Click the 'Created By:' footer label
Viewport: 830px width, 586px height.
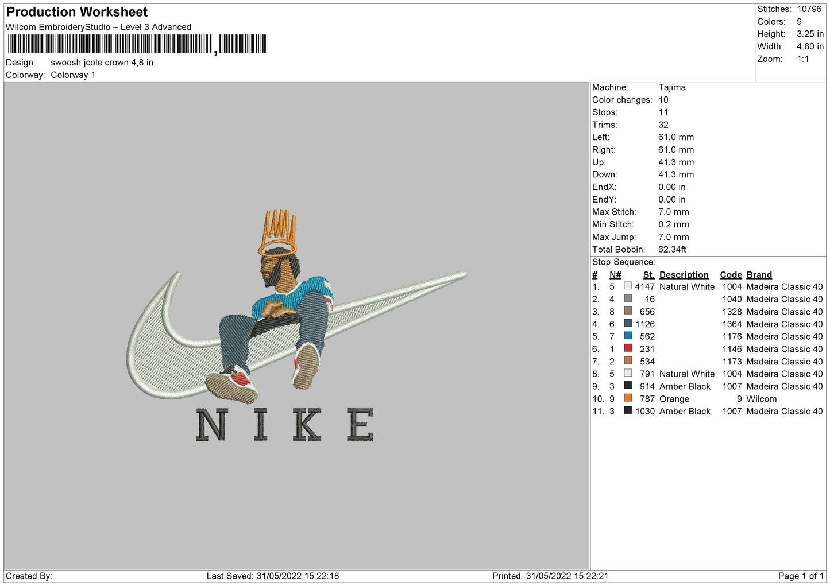29,576
